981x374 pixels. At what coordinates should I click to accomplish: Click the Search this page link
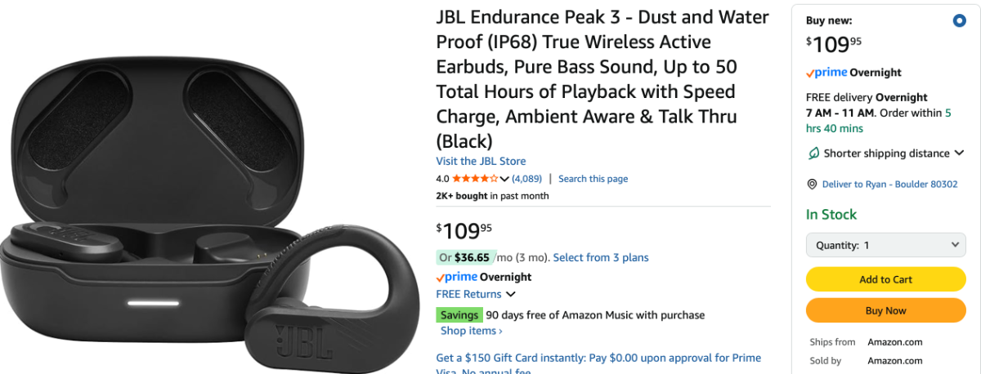pos(594,179)
